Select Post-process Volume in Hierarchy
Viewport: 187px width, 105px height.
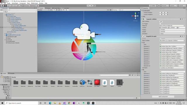pyautogui.click(x=13, y=43)
